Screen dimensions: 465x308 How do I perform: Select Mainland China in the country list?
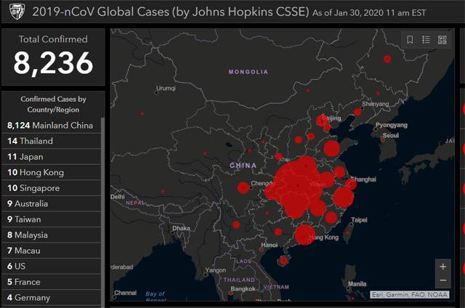[x=50, y=125]
